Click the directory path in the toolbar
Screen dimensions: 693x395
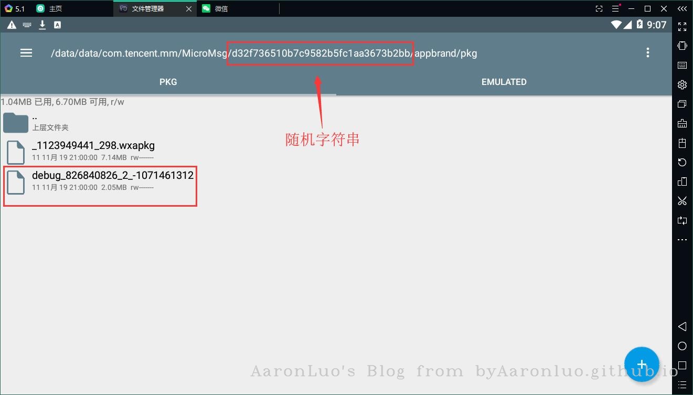(263, 53)
